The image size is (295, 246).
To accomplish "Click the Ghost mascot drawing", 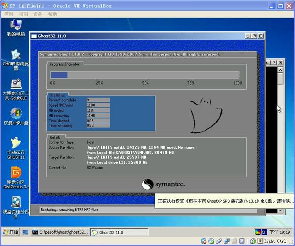I will point(206,115).
